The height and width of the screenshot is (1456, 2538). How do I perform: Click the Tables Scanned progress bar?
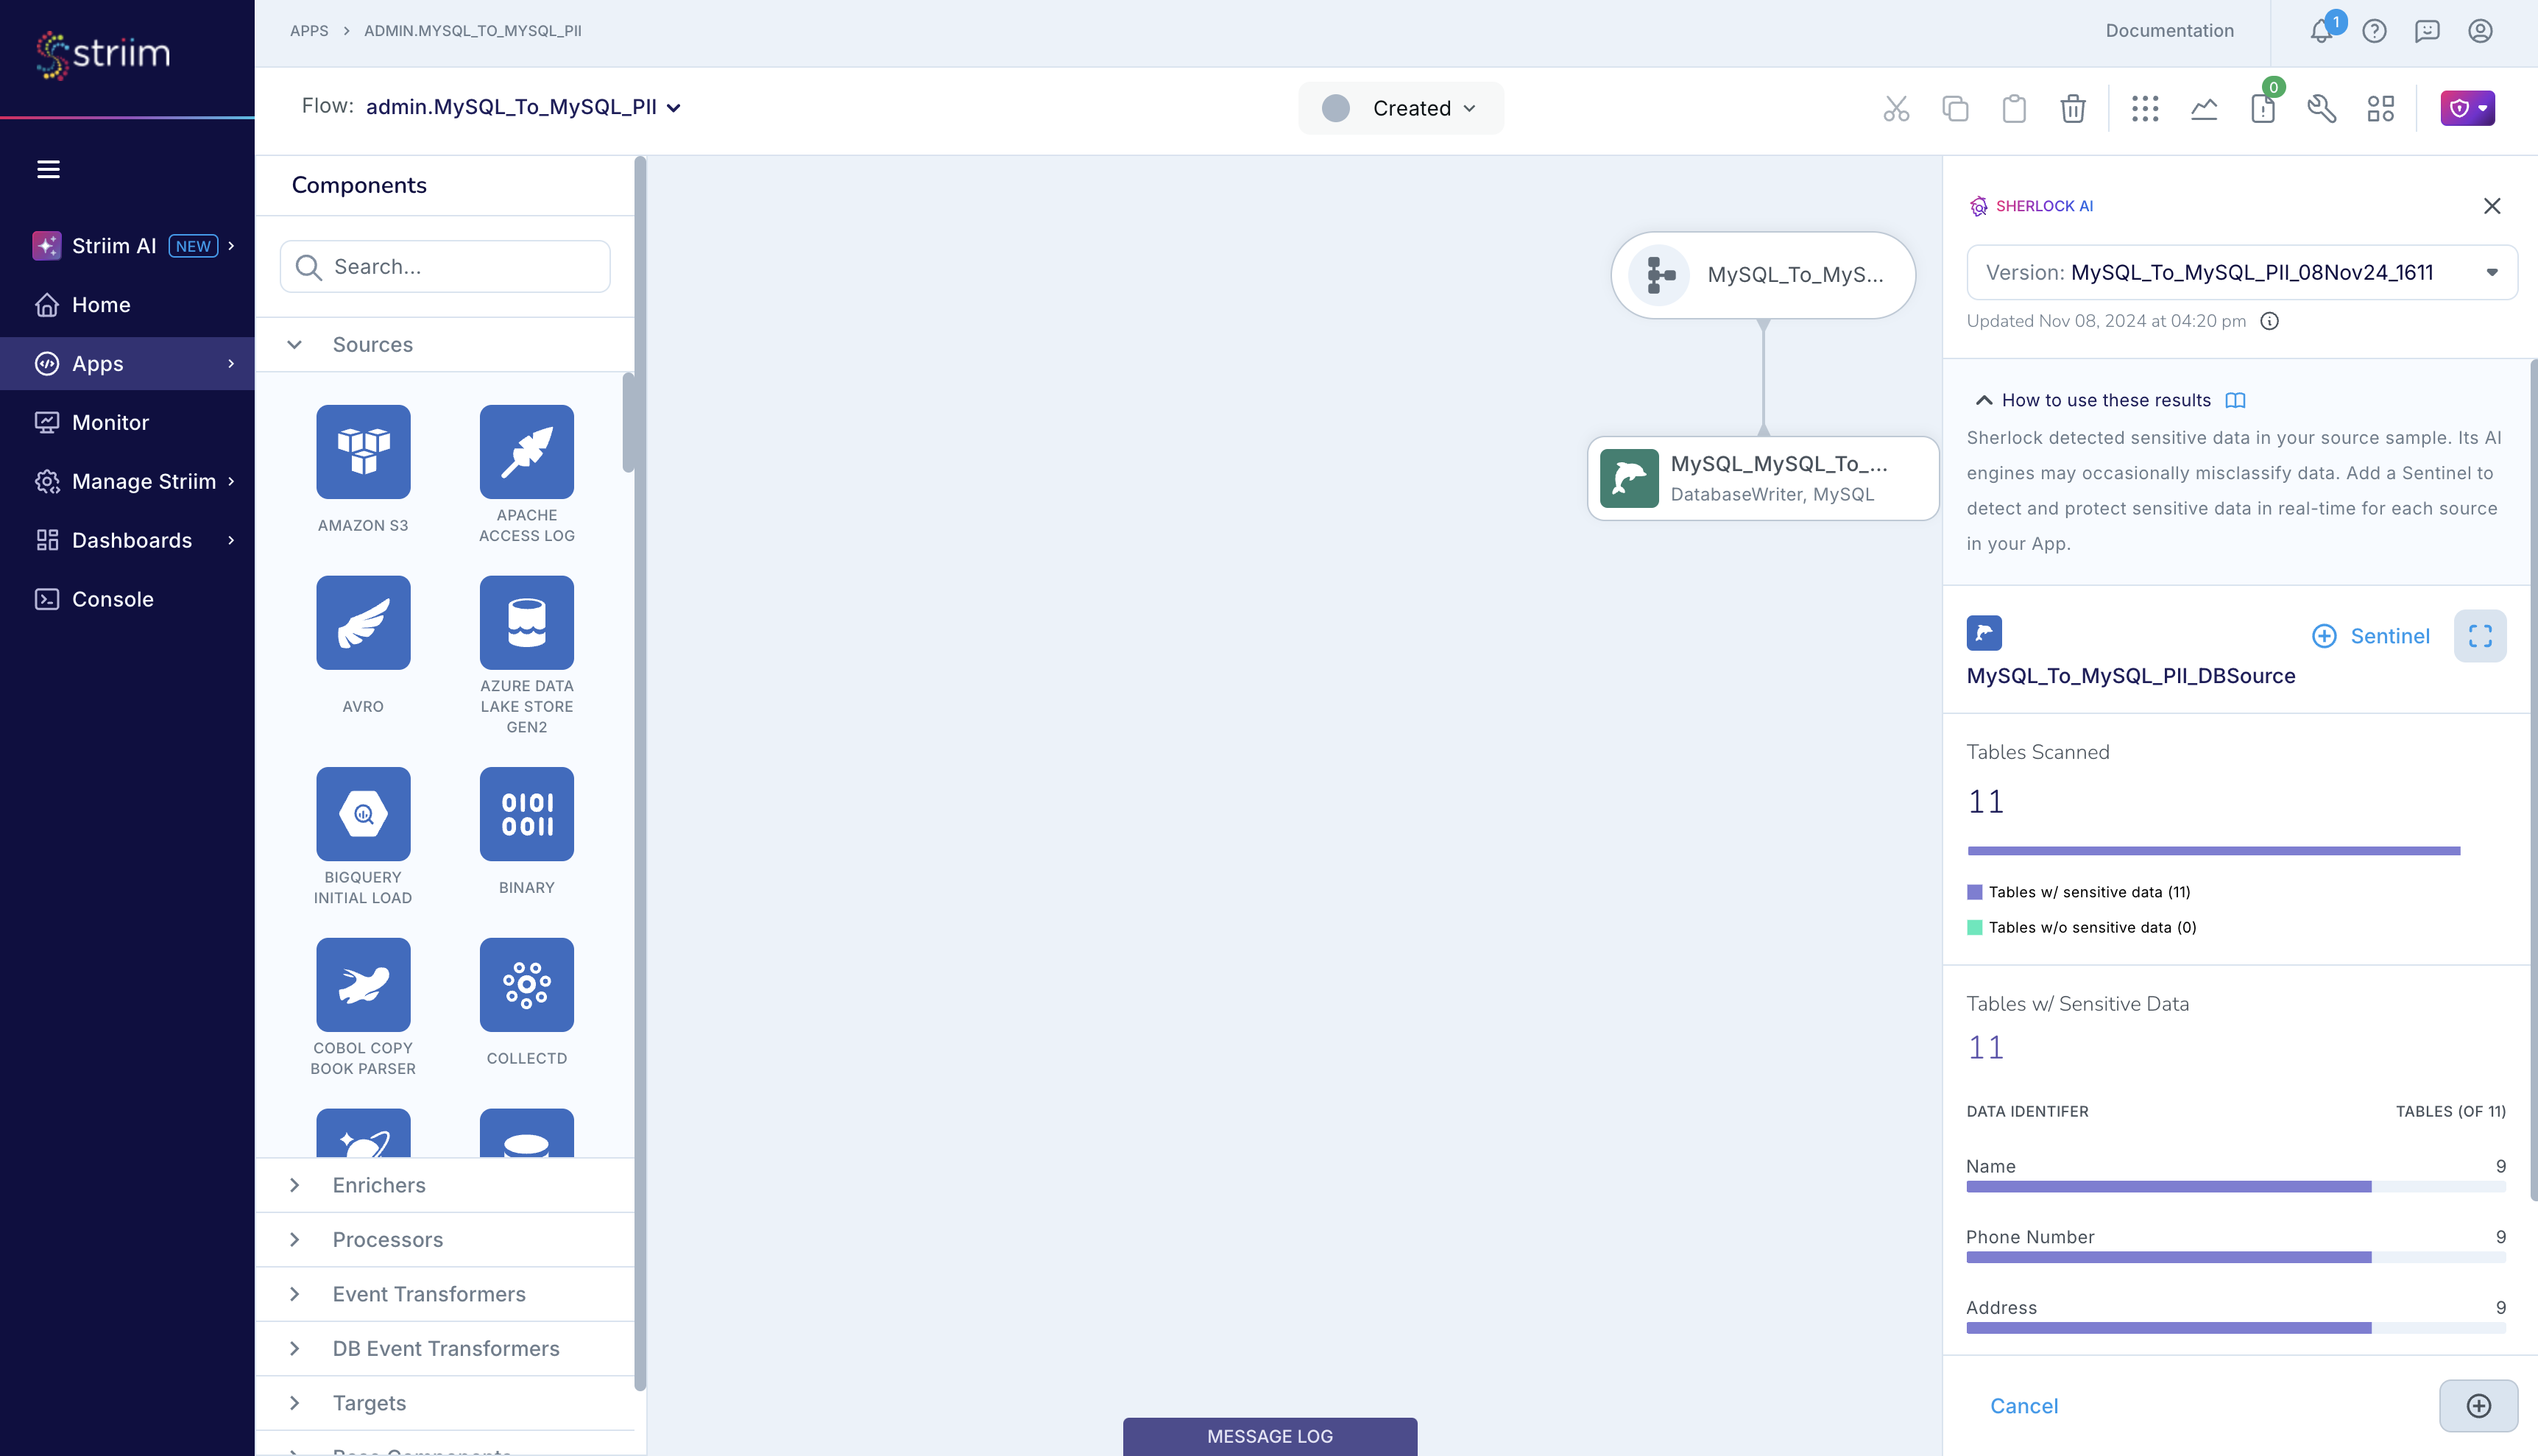pos(2212,851)
